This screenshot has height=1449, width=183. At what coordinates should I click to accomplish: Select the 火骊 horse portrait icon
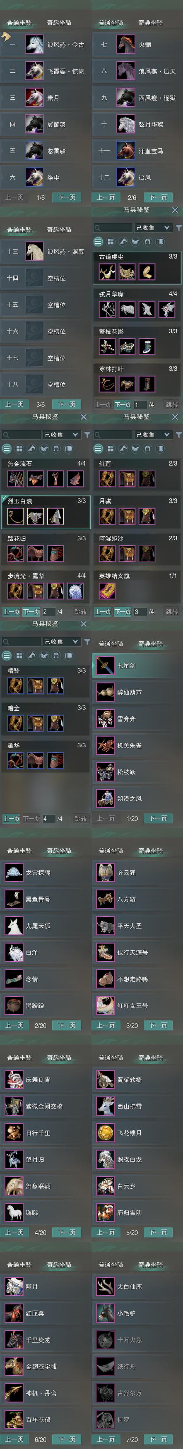pos(126,44)
